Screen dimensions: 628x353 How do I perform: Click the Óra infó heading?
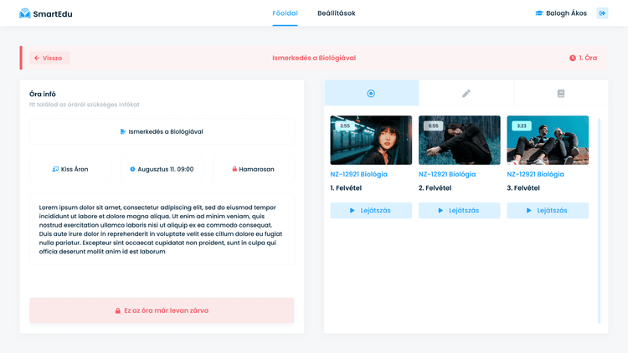click(x=43, y=94)
